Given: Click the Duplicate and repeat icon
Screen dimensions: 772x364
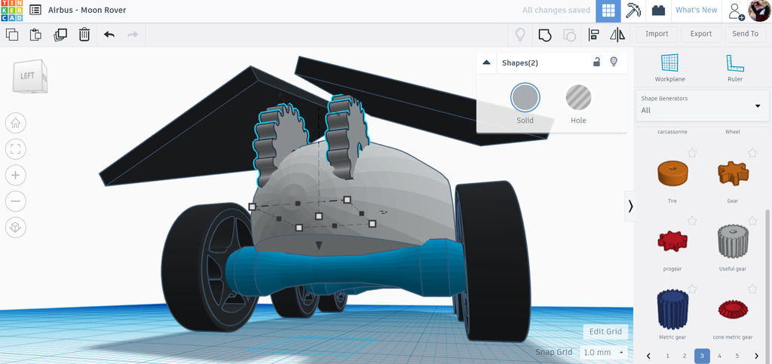Looking at the screenshot, I should point(60,35).
